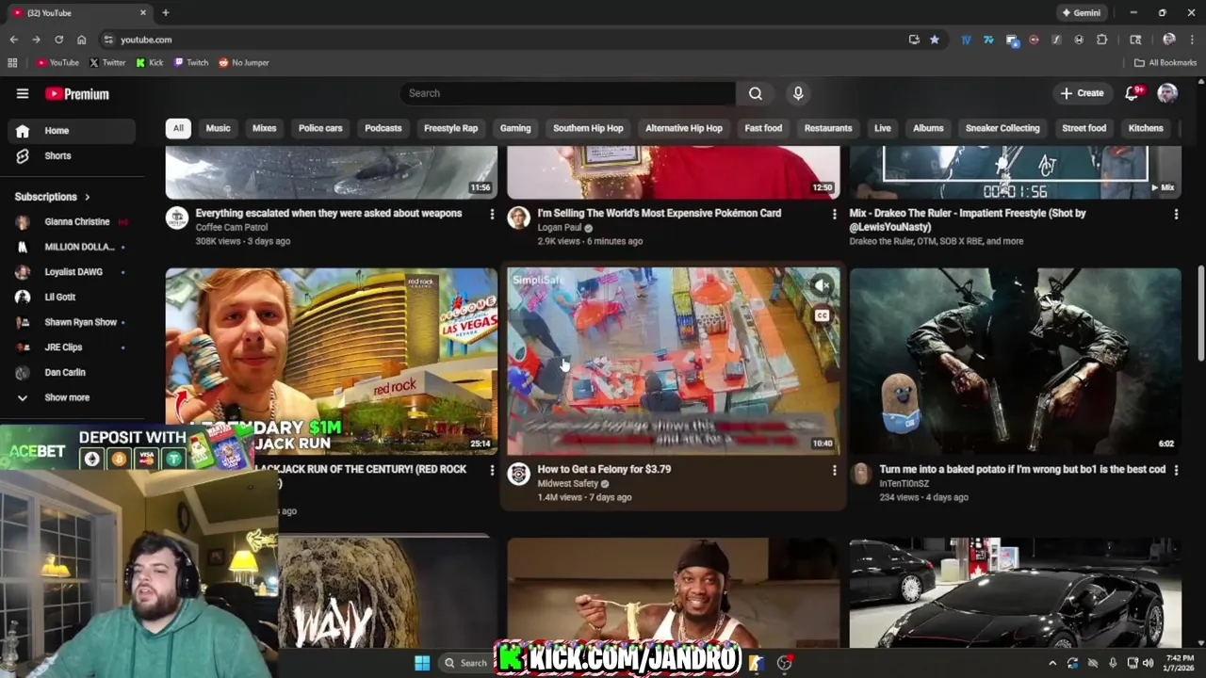Open Shawn Ryan Show subscription
The height and width of the screenshot is (678, 1206).
[72, 322]
